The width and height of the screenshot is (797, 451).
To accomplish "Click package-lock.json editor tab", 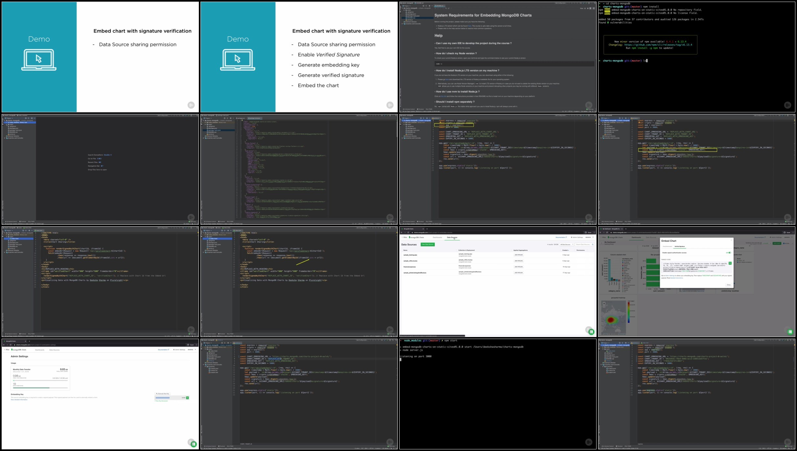I will (255, 118).
